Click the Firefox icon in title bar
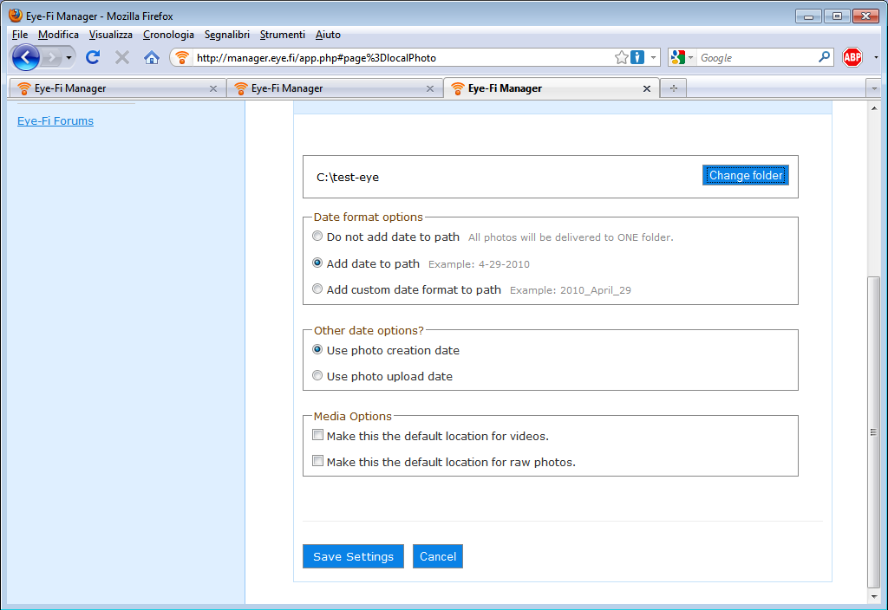Screen dimensions: 888x610 [x=16, y=16]
